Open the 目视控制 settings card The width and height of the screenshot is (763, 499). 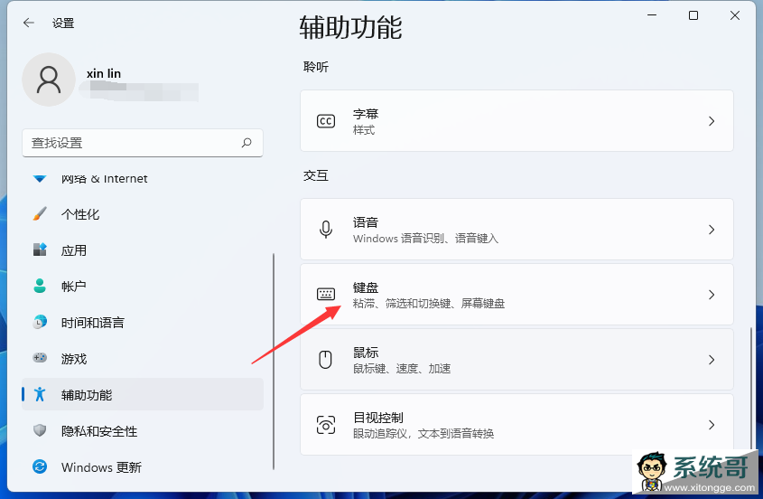pyautogui.click(x=516, y=425)
